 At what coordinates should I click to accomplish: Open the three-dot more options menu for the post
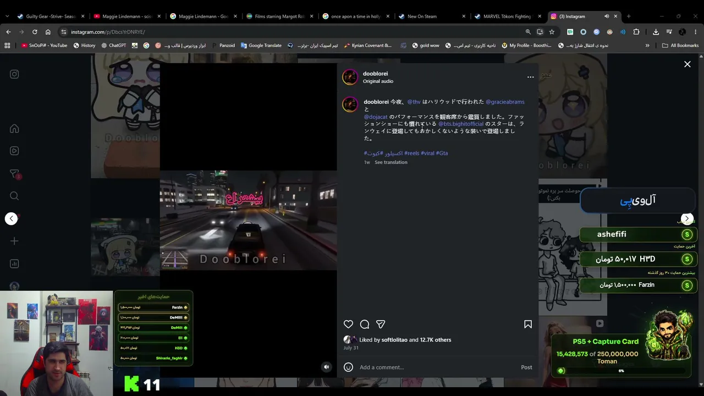(530, 77)
